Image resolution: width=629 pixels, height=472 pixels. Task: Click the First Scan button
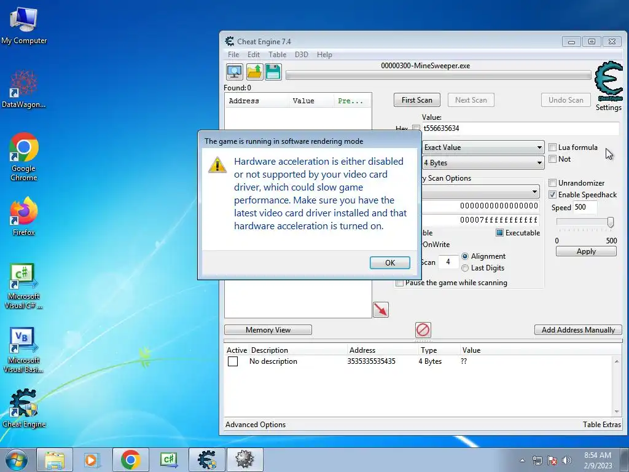click(x=417, y=100)
